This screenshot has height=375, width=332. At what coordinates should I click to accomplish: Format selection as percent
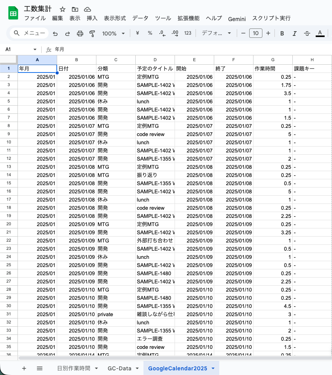tap(150, 33)
